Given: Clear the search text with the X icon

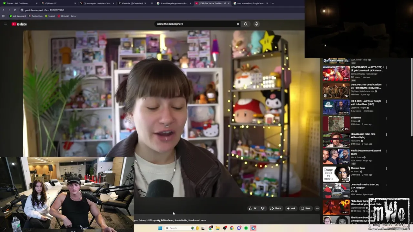Looking at the screenshot, I should 238,24.
